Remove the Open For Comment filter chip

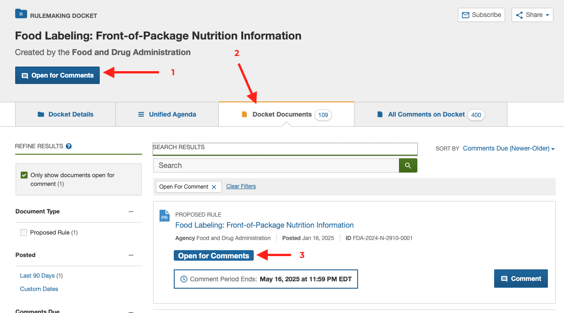[214, 187]
